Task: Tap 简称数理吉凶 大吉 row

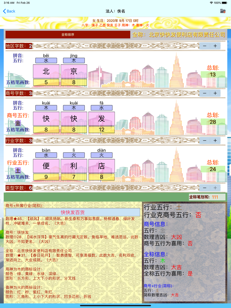Action: pyautogui.click(x=161, y=295)
